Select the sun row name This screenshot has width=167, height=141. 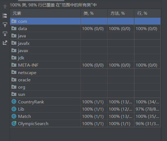pos(21,94)
